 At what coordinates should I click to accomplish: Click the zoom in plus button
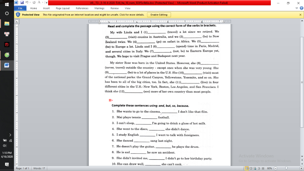point(301,168)
